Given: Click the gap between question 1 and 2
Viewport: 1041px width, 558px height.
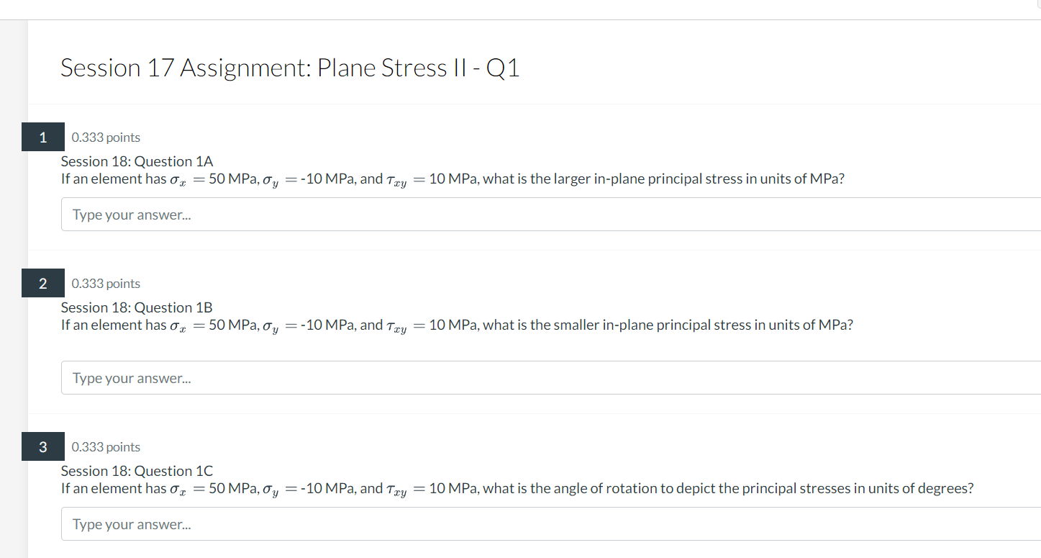Looking at the screenshot, I should point(504,256).
